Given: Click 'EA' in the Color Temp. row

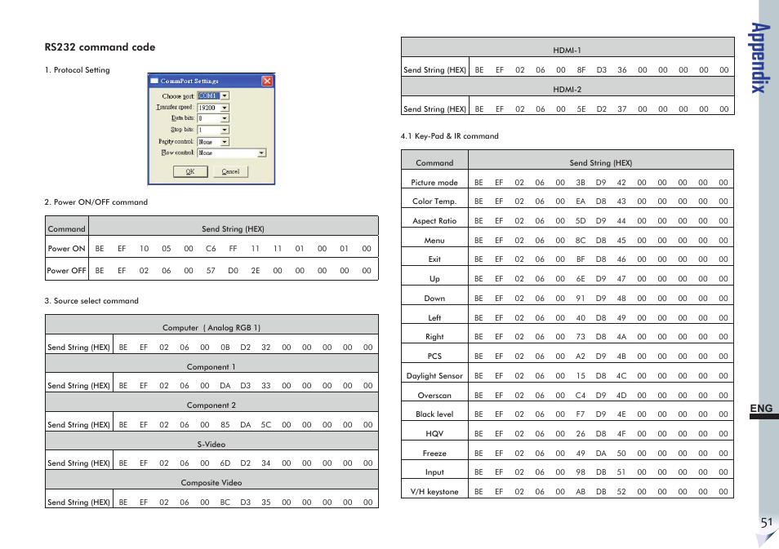Looking at the screenshot, I should pyautogui.click(x=581, y=201).
